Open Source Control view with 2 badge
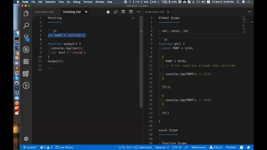 (x=26, y=37)
